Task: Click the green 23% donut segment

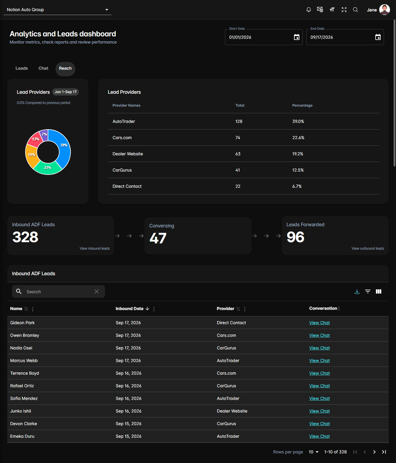Action: [48, 168]
